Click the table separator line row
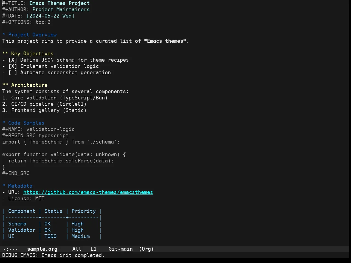This screenshot has width=351, height=263. click(52, 218)
